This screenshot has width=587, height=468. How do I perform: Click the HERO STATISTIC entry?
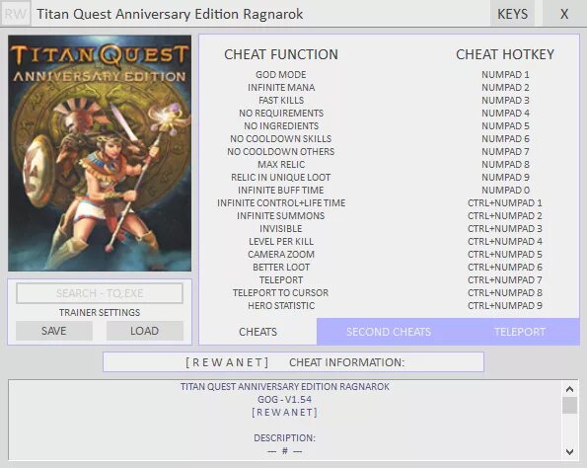click(281, 305)
